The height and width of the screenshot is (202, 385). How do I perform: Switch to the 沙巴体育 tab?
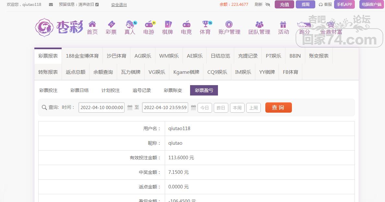point(117,56)
